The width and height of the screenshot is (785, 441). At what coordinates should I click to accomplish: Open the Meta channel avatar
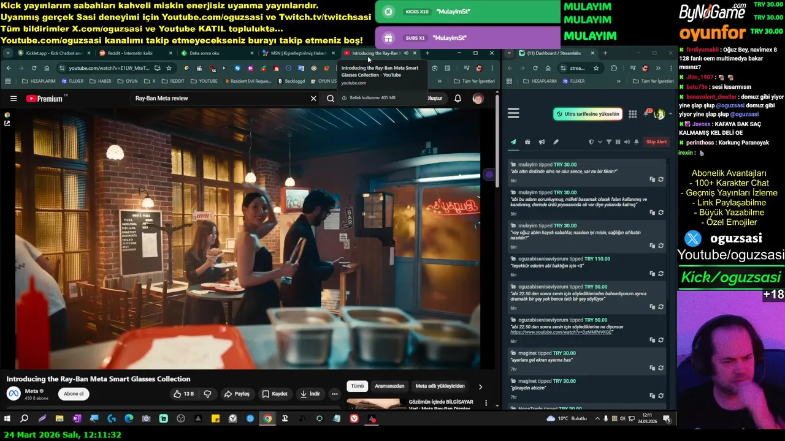coord(13,394)
